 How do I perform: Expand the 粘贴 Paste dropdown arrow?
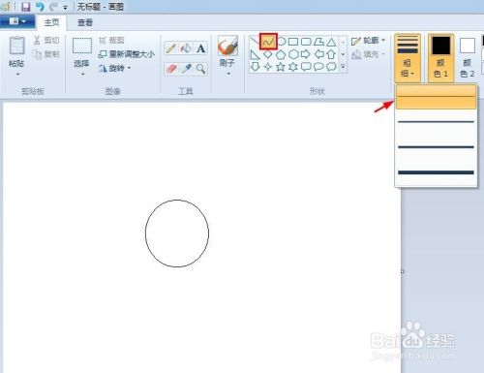17,75
